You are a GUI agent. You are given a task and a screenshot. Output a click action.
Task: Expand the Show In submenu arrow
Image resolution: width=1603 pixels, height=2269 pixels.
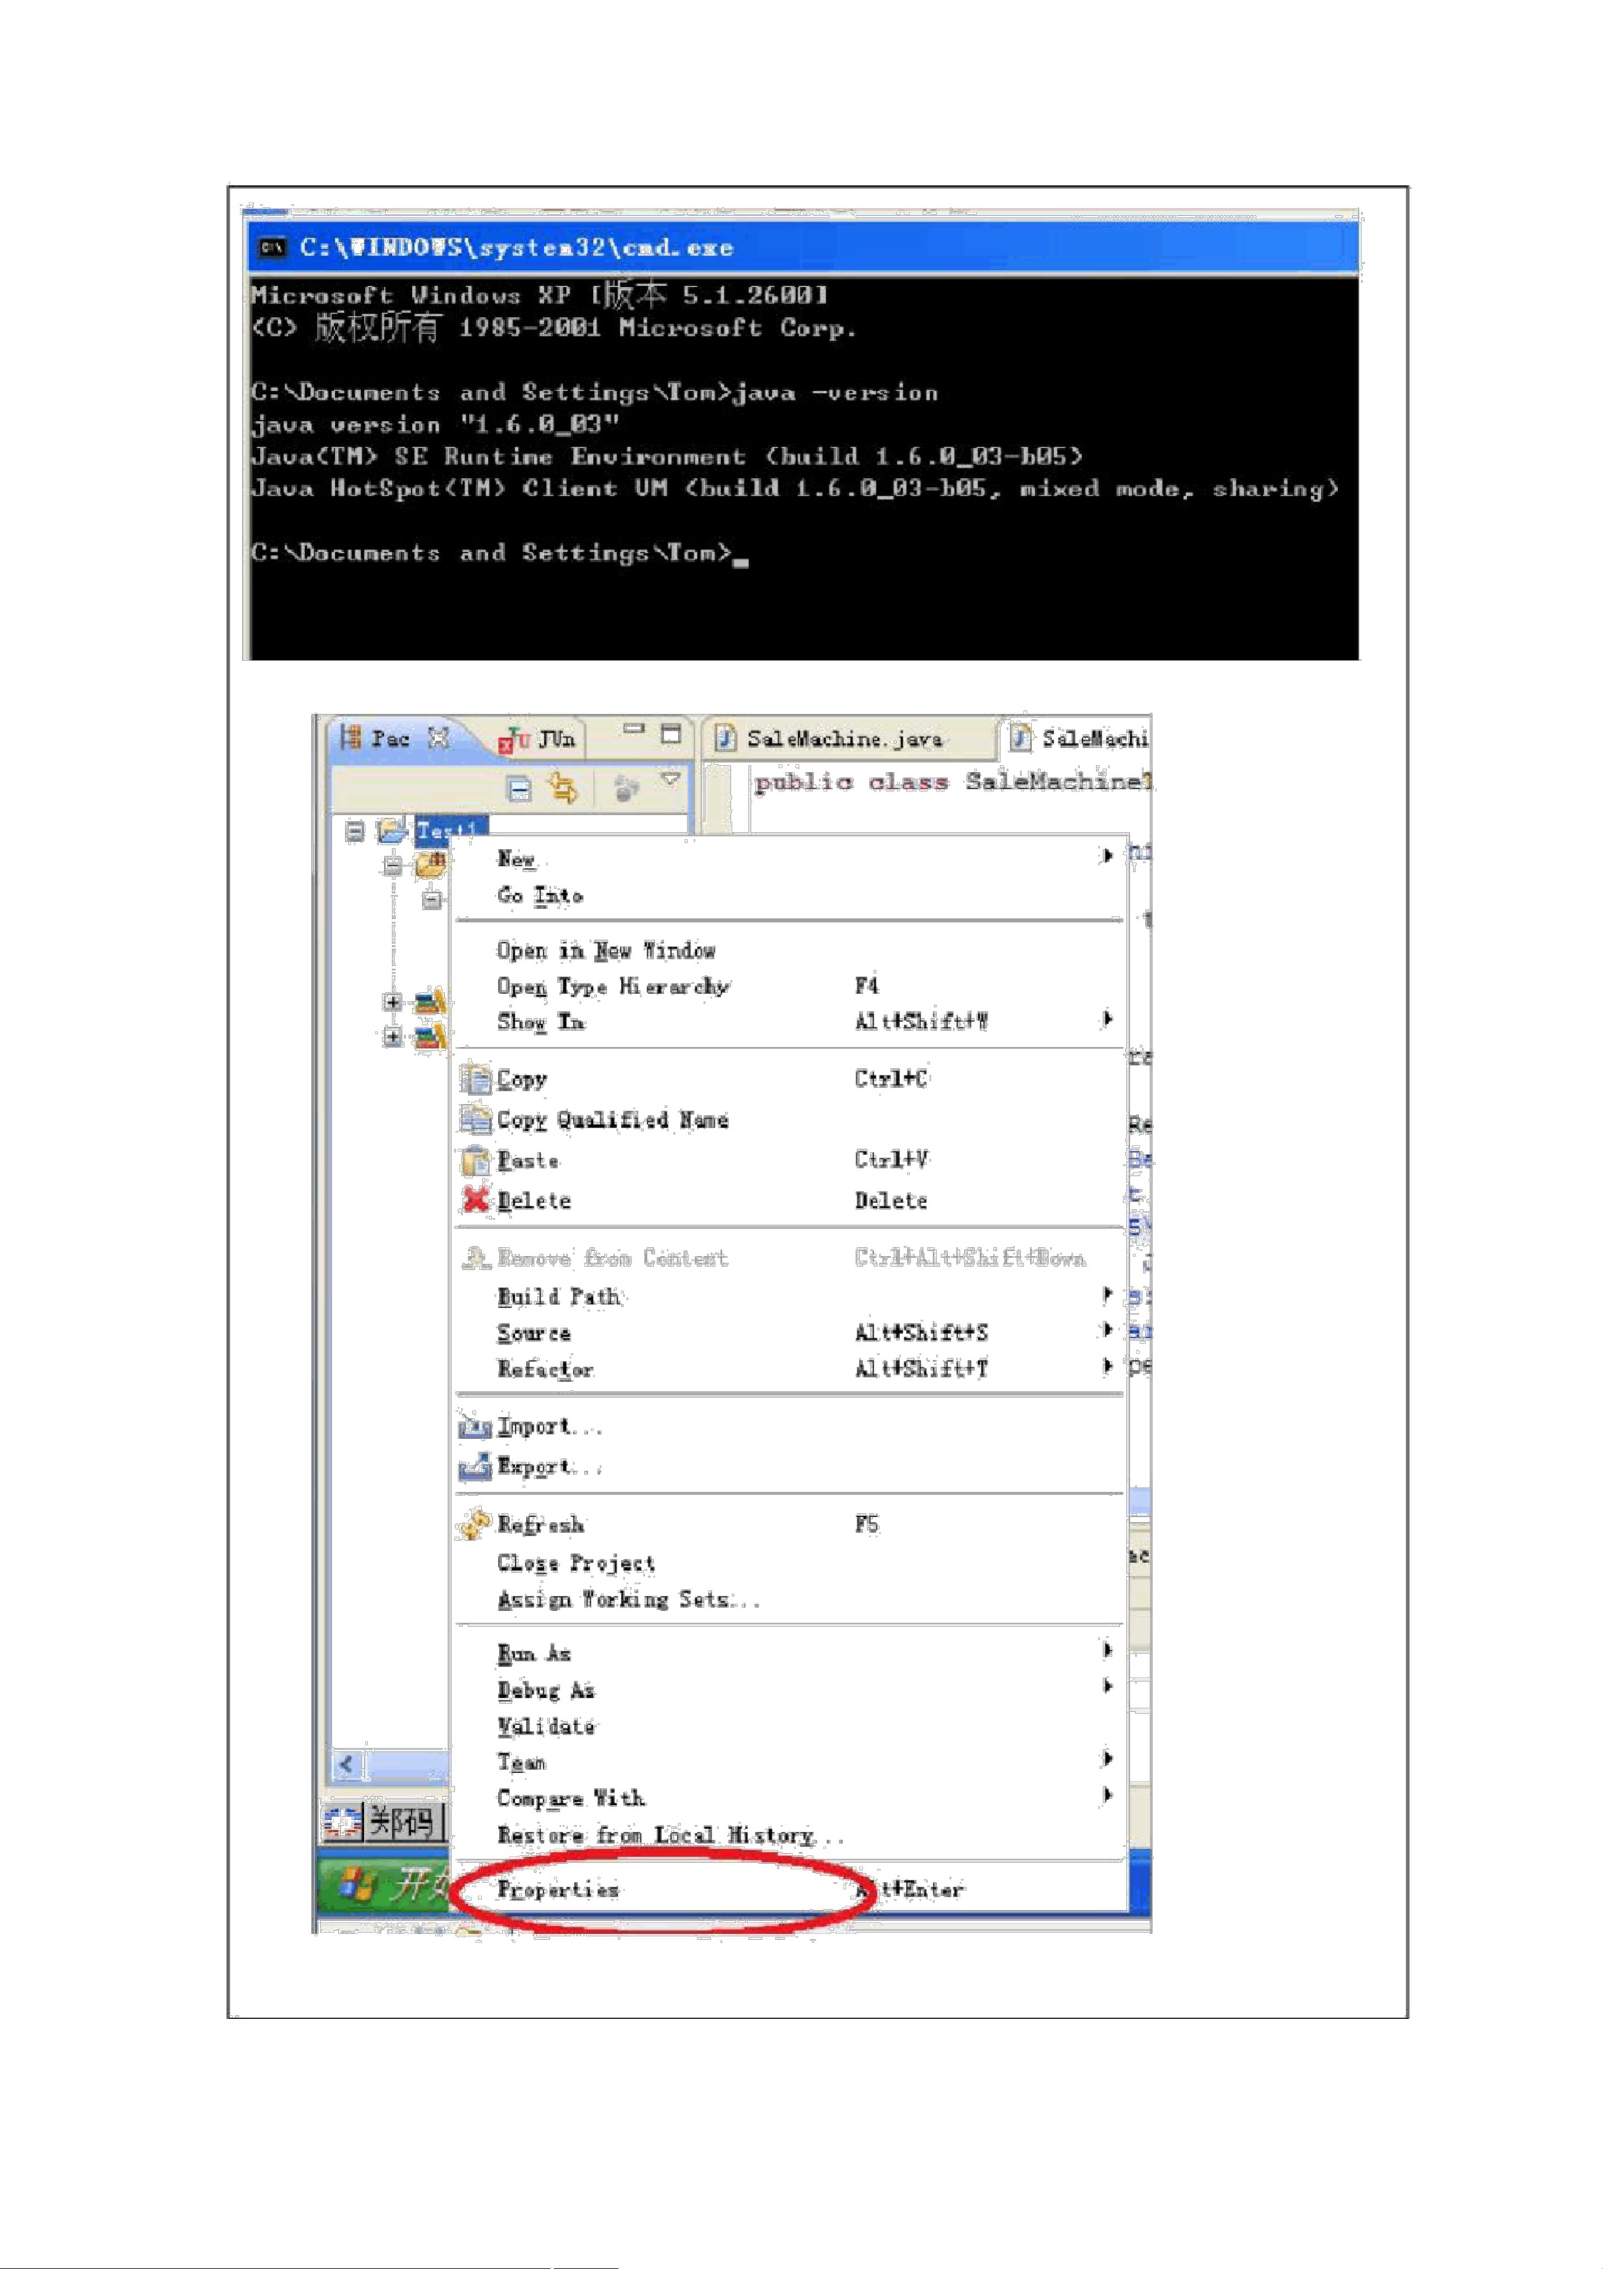pyautogui.click(x=1107, y=1019)
